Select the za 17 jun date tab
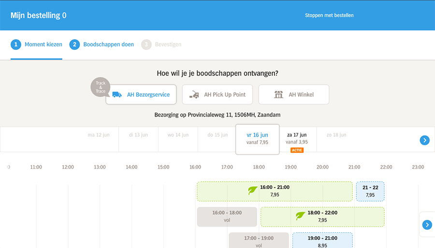The height and width of the screenshot is (248, 435). point(297,140)
